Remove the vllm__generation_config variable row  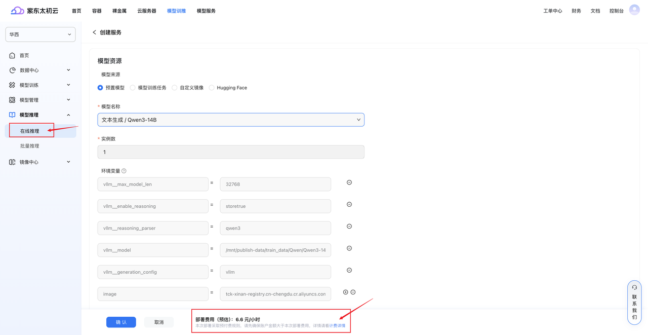click(349, 271)
